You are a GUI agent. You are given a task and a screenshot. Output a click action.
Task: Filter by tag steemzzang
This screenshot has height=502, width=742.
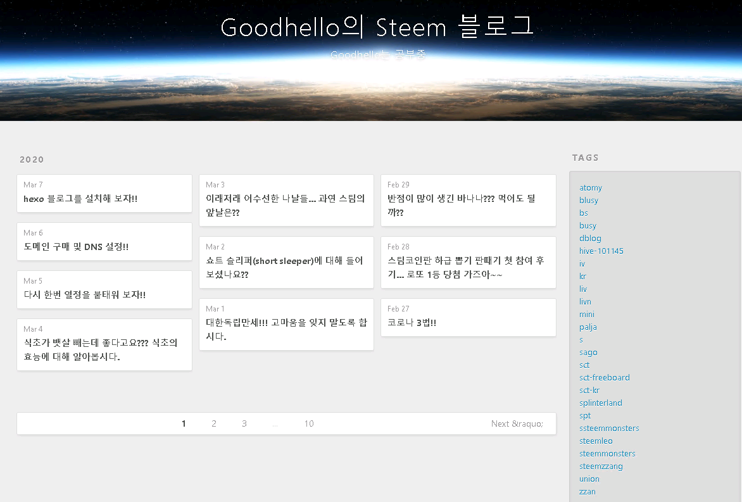[601, 467]
